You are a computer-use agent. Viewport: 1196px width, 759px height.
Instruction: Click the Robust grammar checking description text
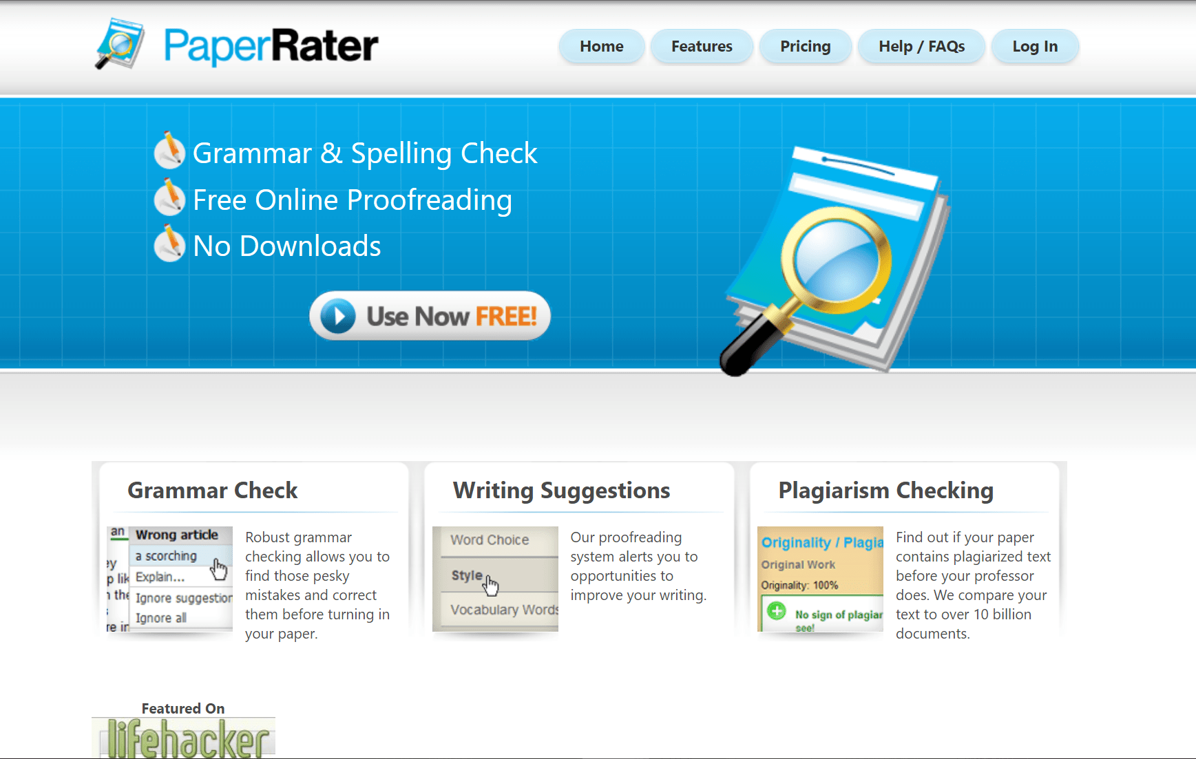(x=317, y=585)
